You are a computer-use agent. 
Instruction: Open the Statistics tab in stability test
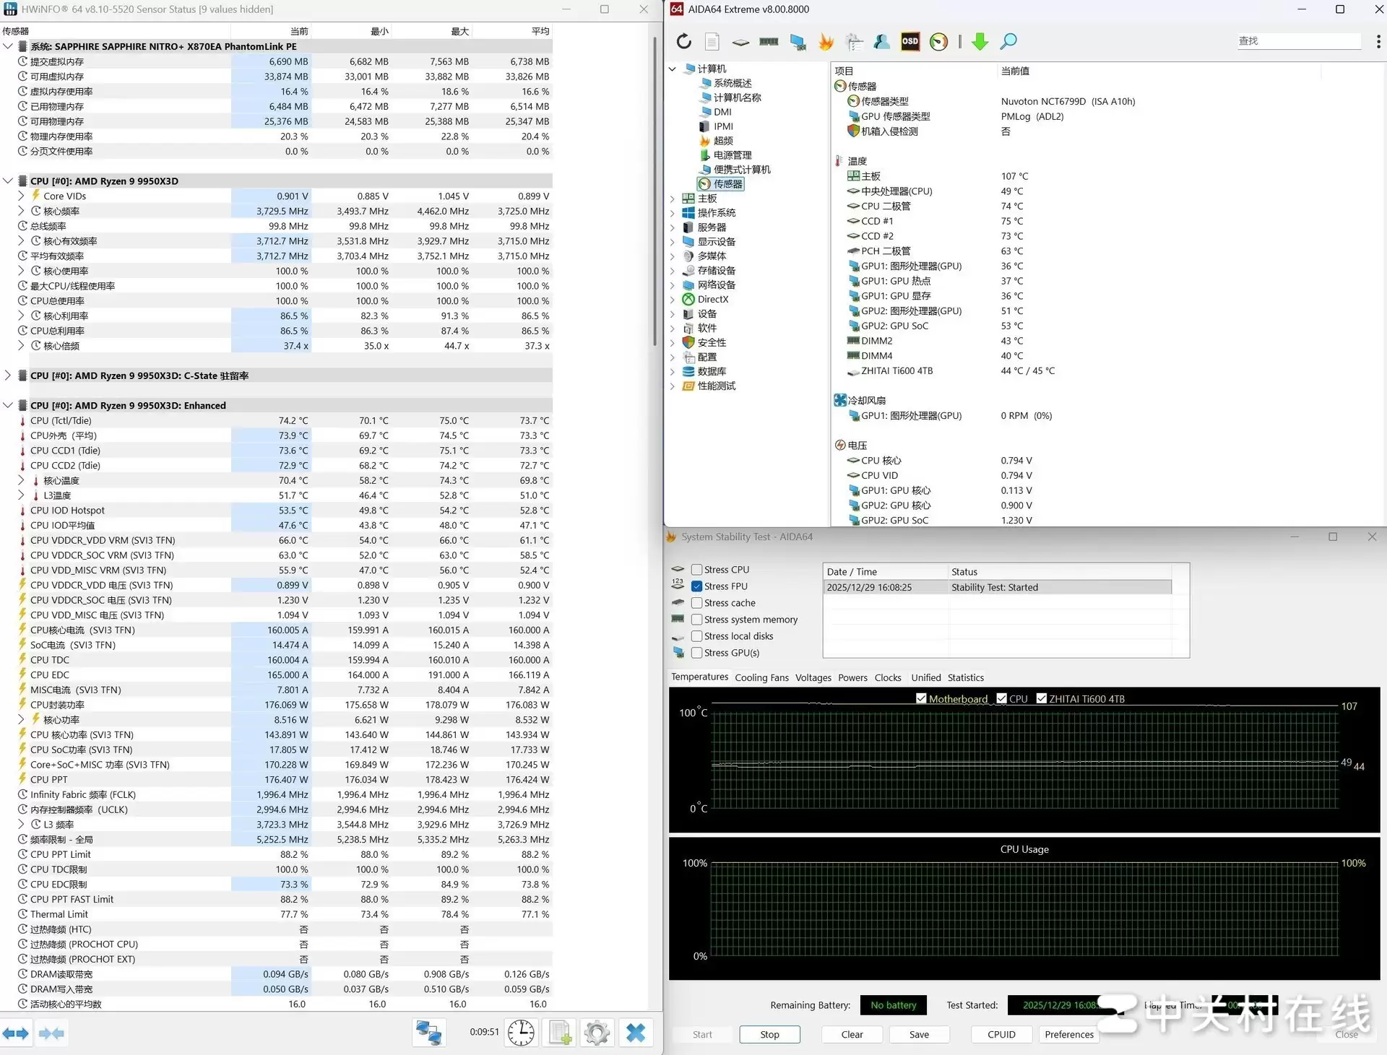[966, 677]
